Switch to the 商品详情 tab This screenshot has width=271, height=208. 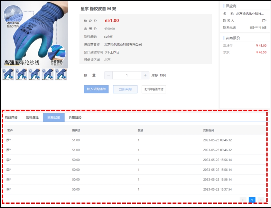(11, 117)
